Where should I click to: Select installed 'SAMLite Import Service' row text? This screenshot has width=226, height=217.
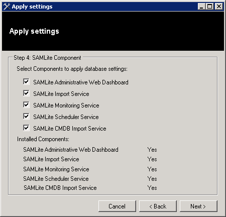[x=51, y=159]
